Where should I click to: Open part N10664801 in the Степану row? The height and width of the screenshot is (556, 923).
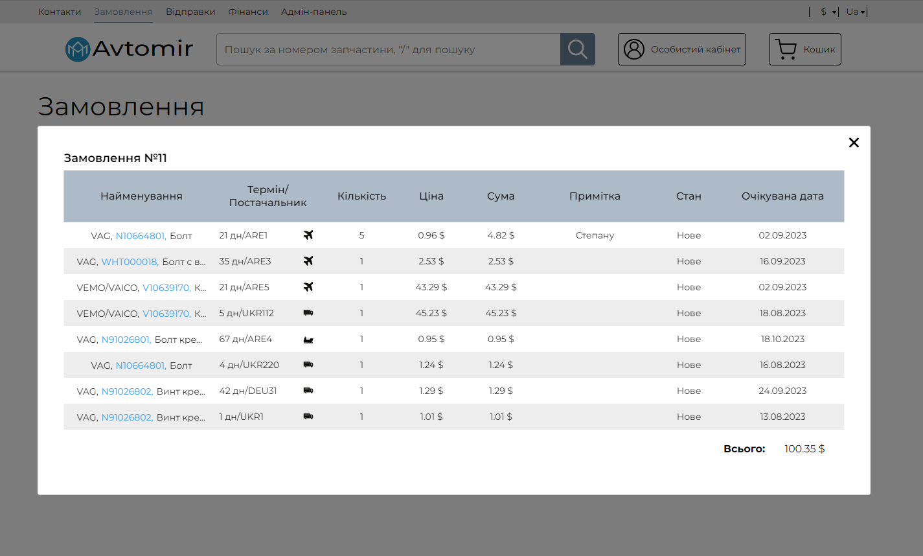[141, 236]
